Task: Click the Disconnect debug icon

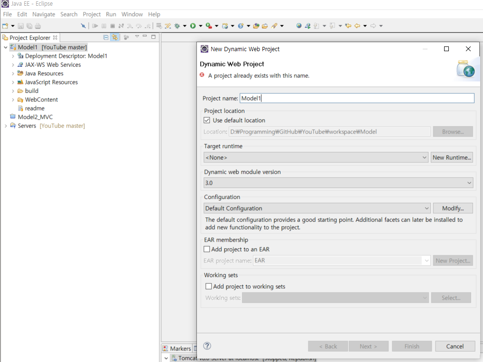Action: (121, 26)
